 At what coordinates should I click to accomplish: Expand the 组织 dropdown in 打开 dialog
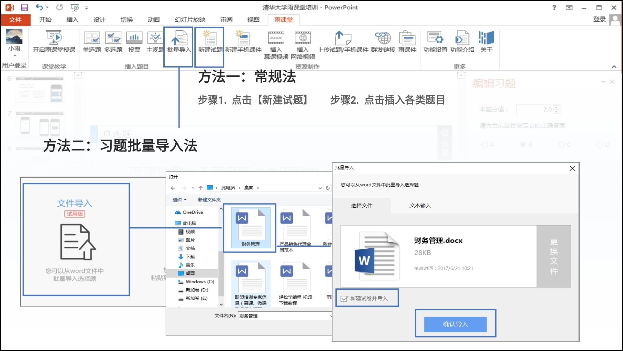click(x=180, y=200)
